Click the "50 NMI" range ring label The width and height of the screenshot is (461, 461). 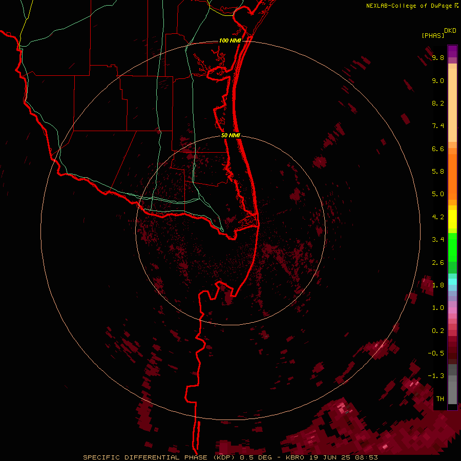[230, 135]
